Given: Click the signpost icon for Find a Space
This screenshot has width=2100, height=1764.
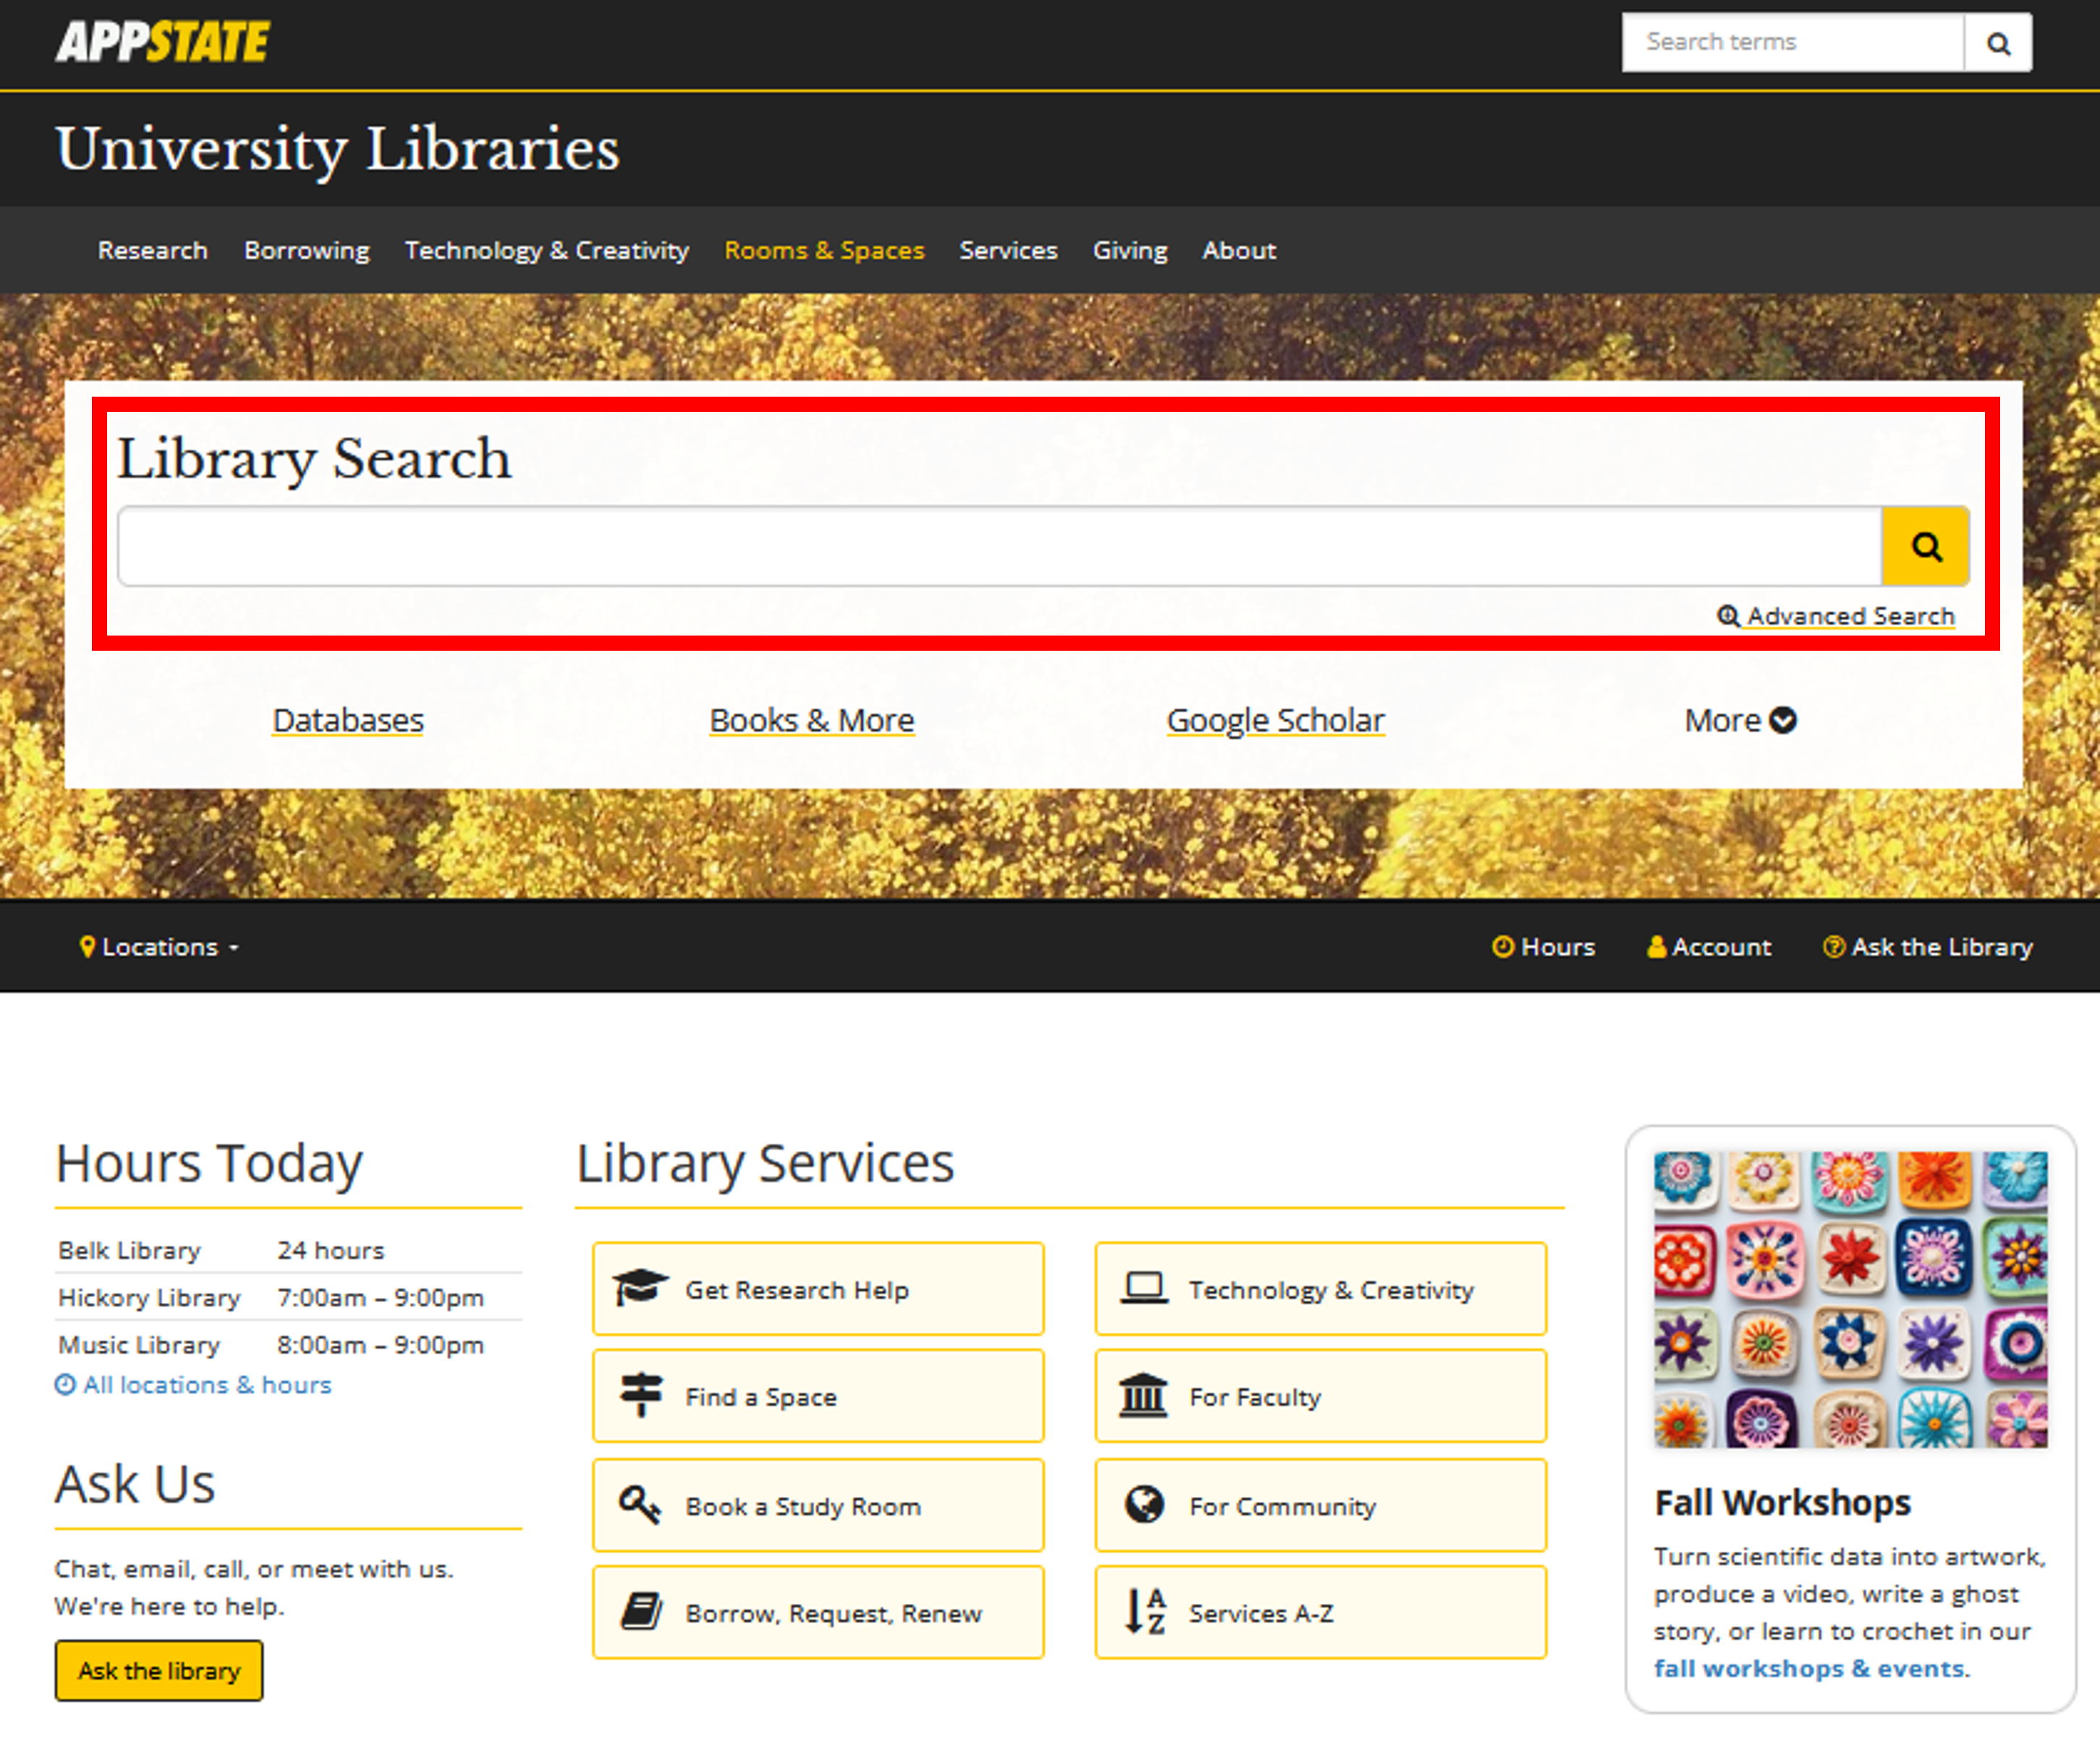Looking at the screenshot, I should tap(640, 1394).
